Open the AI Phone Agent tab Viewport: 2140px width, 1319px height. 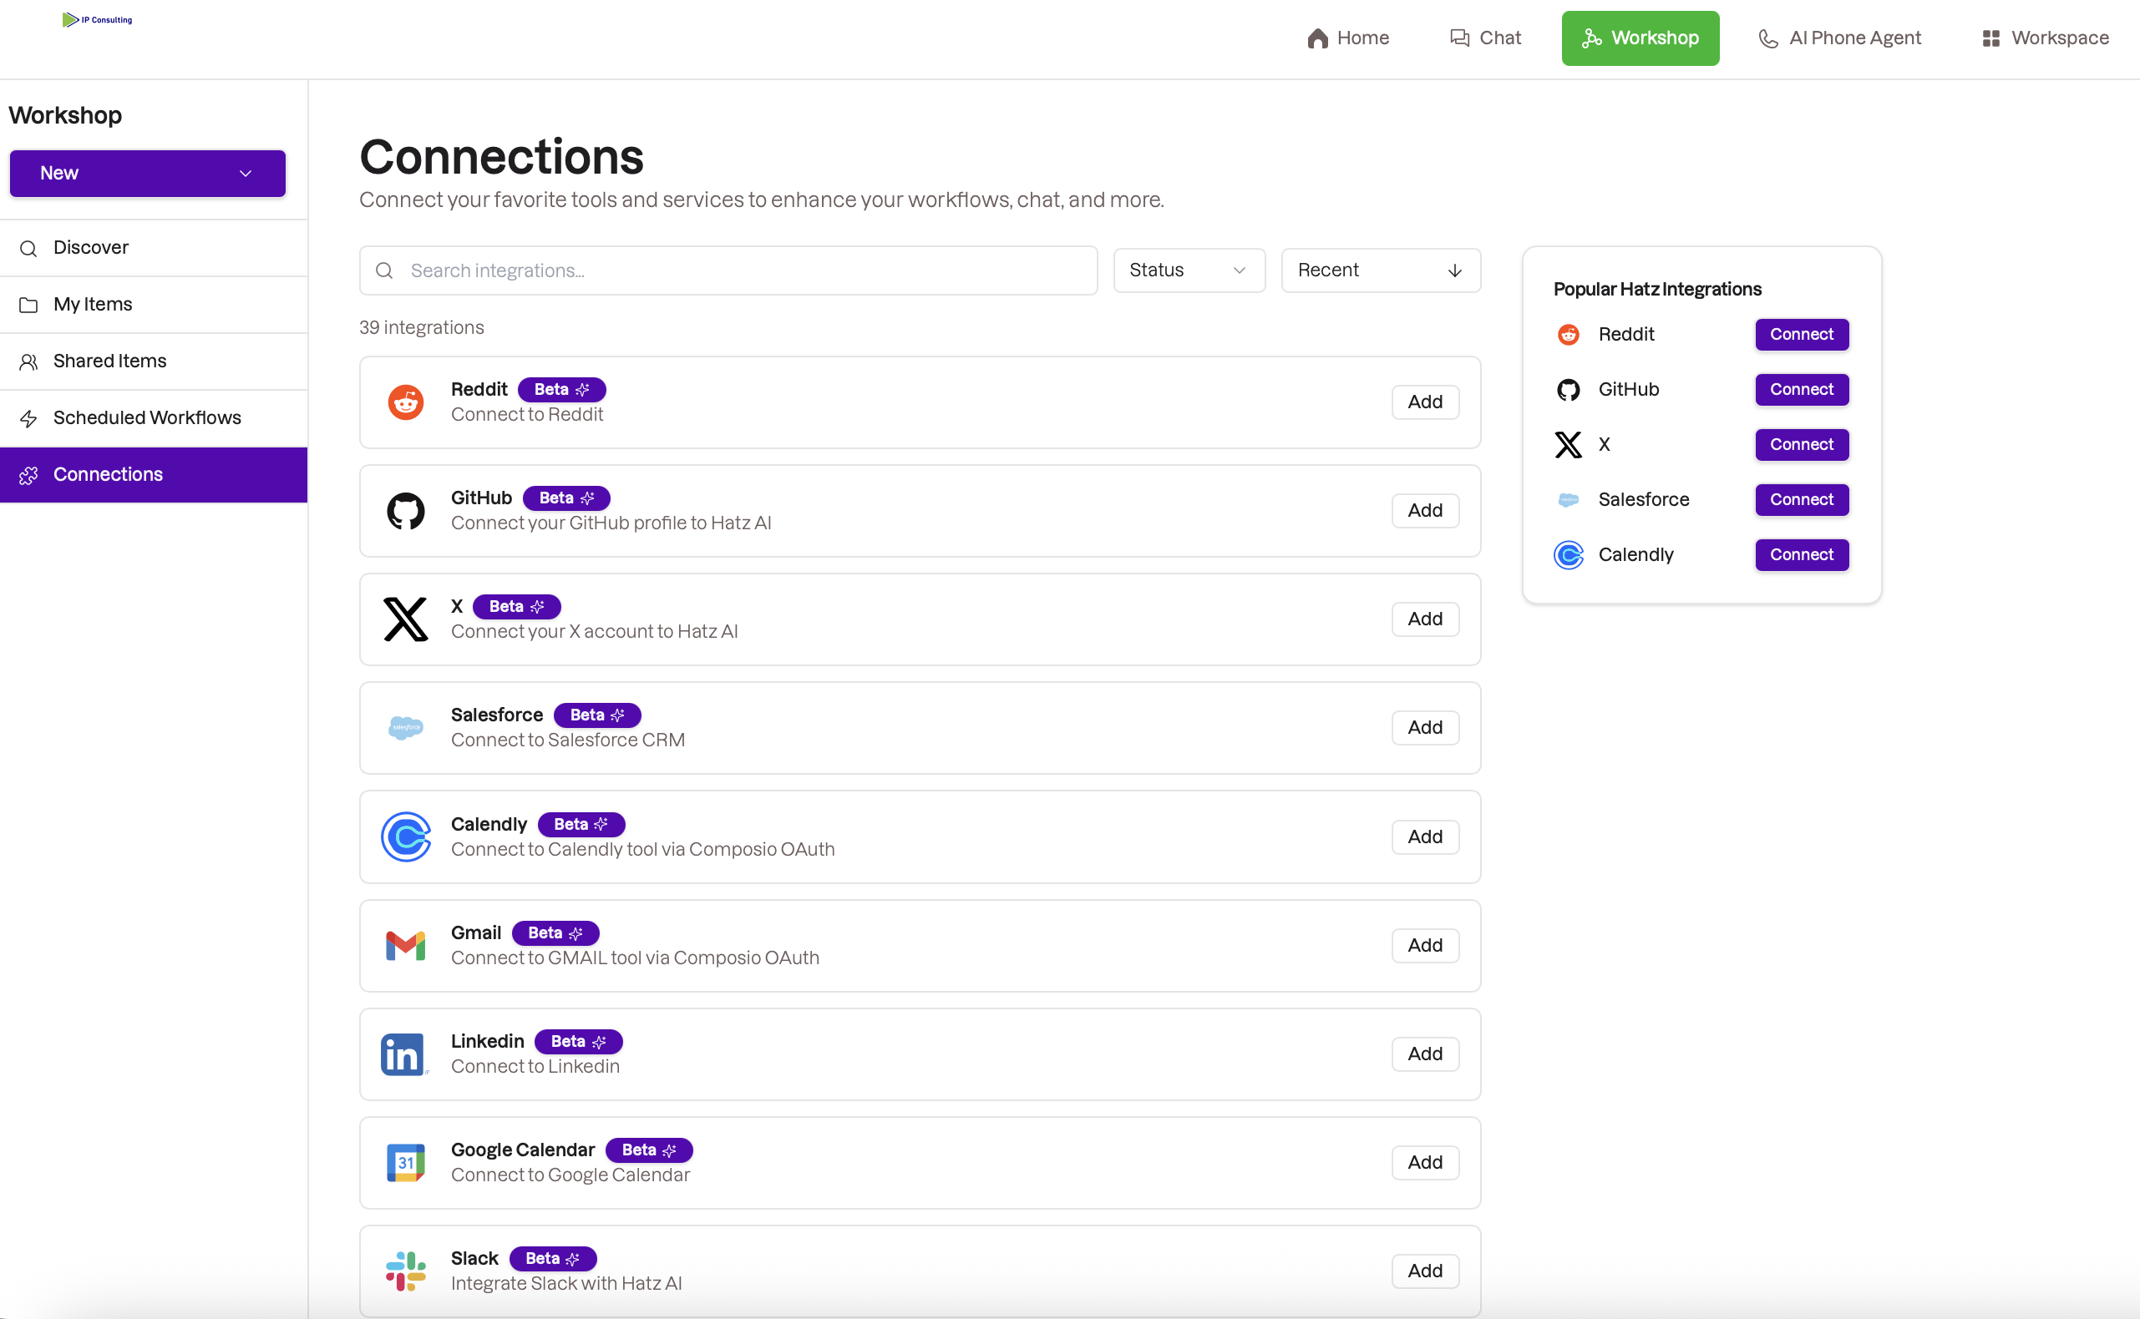[1840, 38]
